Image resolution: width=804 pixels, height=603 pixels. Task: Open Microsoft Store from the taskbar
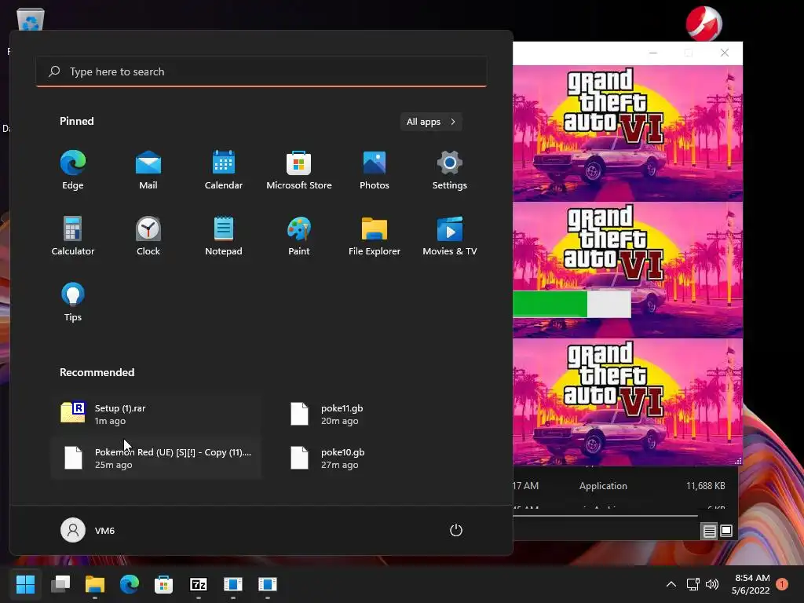point(163,584)
